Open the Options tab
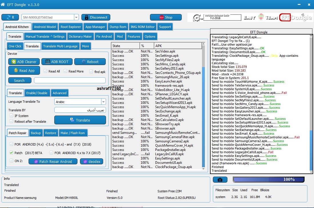The height and width of the screenshot is (208, 314). (x=150, y=37)
